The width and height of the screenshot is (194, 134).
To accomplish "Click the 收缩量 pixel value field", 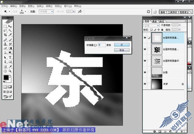I will pyautogui.click(x=102, y=45).
